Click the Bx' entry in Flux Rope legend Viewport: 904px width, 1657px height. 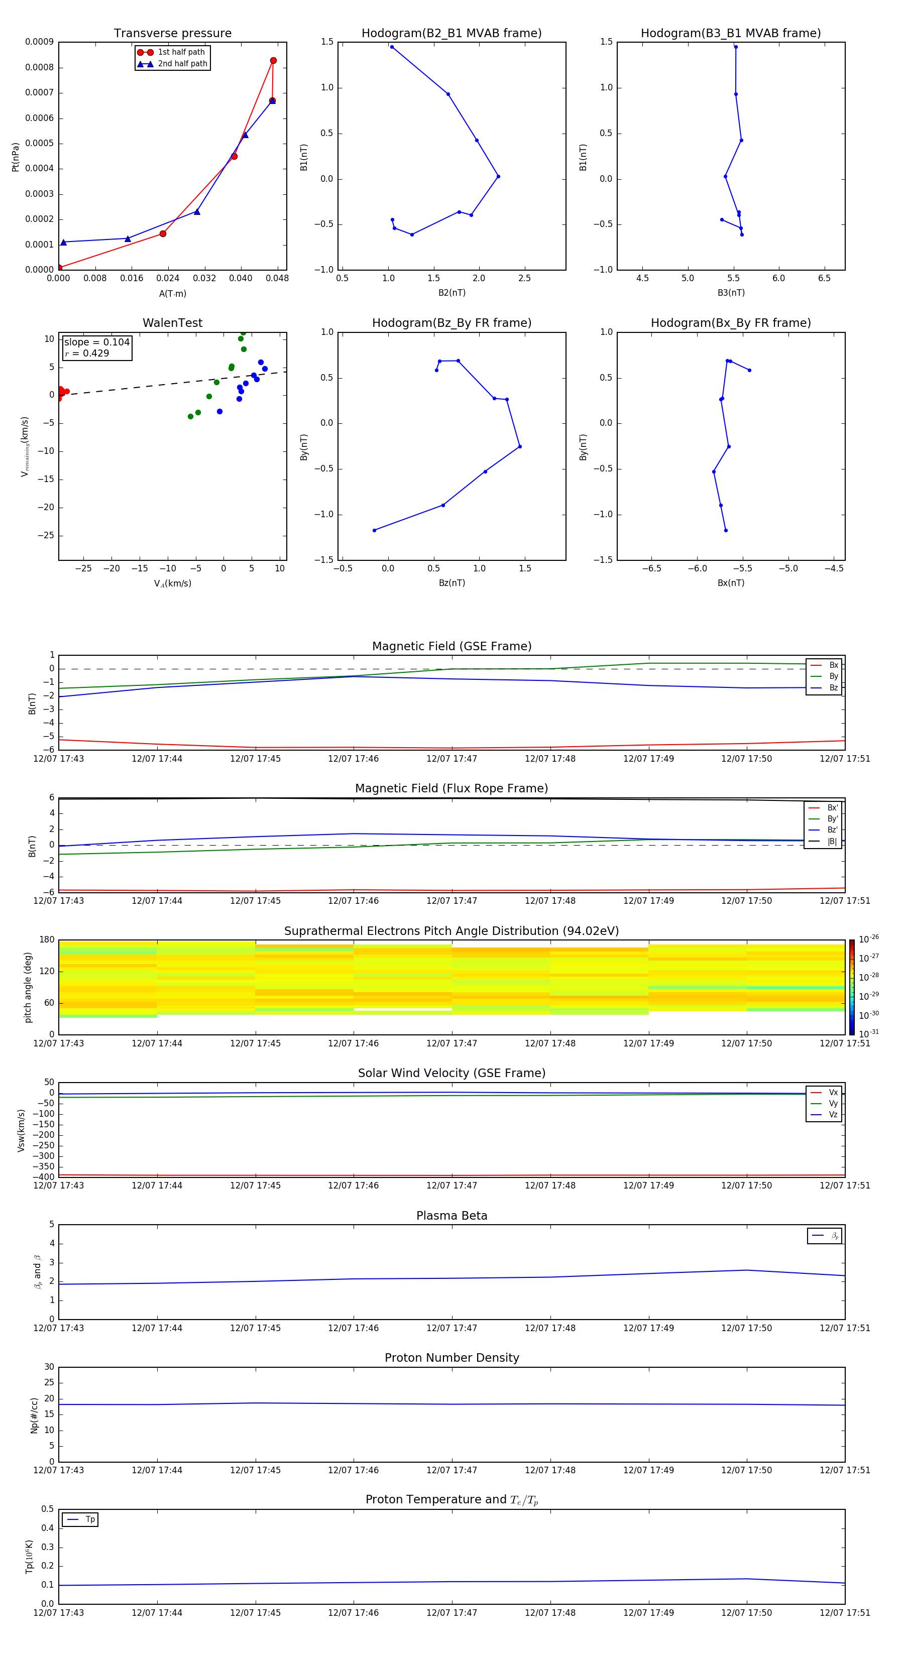tap(824, 808)
